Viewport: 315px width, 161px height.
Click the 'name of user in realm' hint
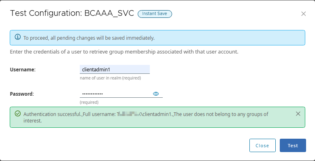[110, 78]
